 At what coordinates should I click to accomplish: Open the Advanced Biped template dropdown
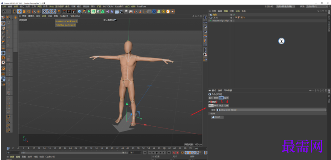tap(271, 110)
